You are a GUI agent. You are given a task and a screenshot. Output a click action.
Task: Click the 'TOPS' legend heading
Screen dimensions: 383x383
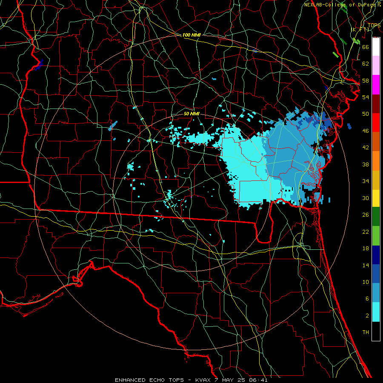coord(374,26)
